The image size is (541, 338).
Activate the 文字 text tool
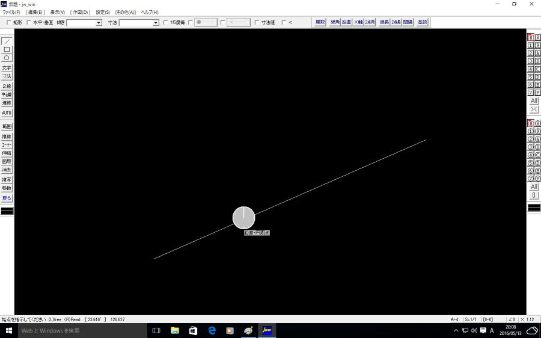click(x=7, y=68)
